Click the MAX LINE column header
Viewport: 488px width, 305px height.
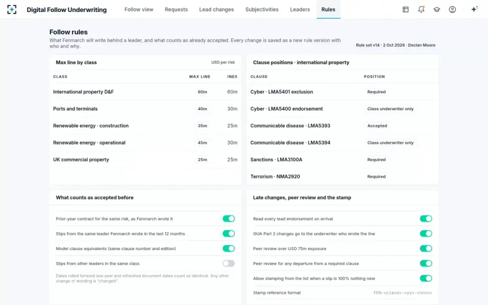point(200,76)
